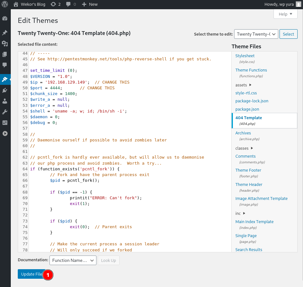Viewport: 303px width, 287px height.
Task: Open Users sidebar icon
Action: tap(5, 101)
